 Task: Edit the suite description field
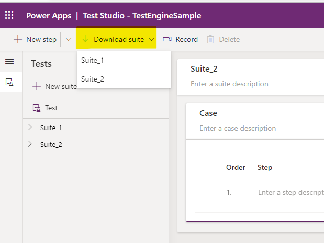point(229,84)
